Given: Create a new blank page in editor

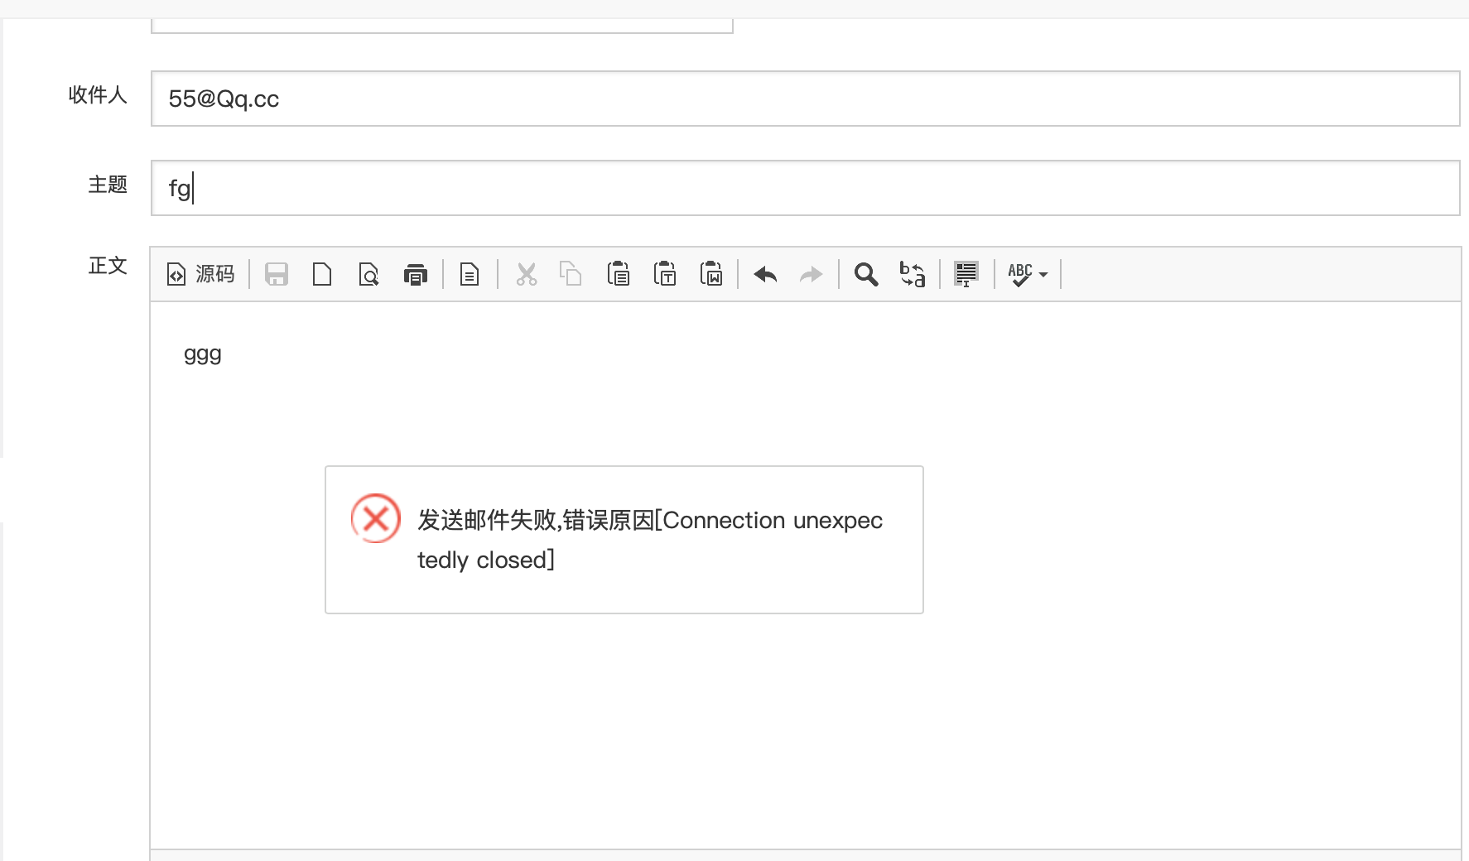Looking at the screenshot, I should pyautogui.click(x=322, y=274).
